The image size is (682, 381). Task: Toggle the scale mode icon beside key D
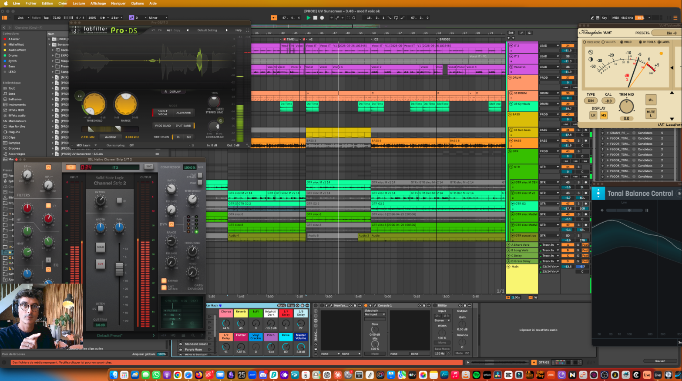coord(131,18)
